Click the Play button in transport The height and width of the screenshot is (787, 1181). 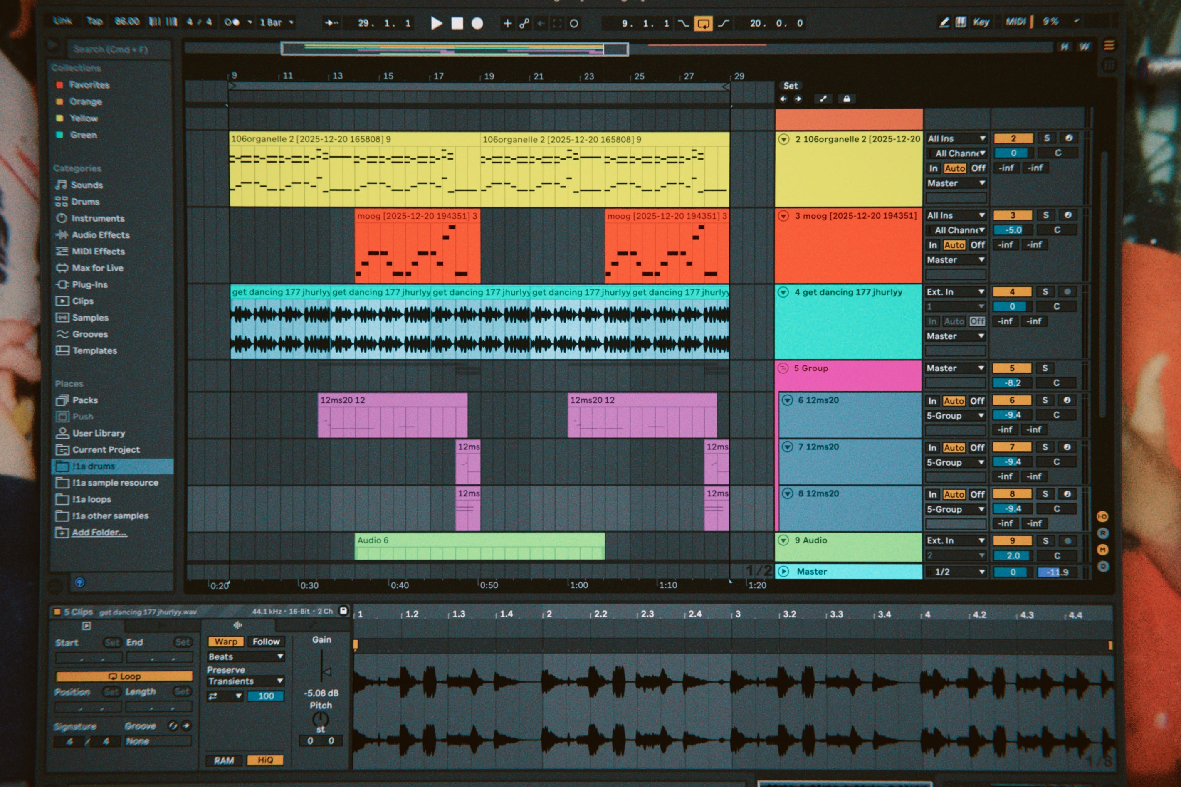436,23
